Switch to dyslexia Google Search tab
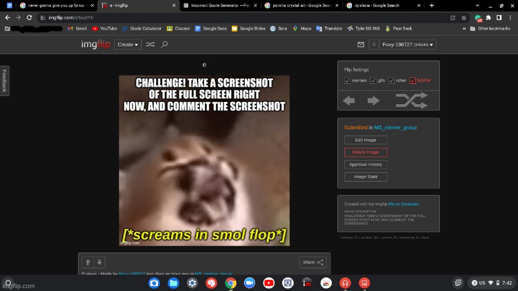This screenshot has height=291, width=518. pyautogui.click(x=383, y=5)
